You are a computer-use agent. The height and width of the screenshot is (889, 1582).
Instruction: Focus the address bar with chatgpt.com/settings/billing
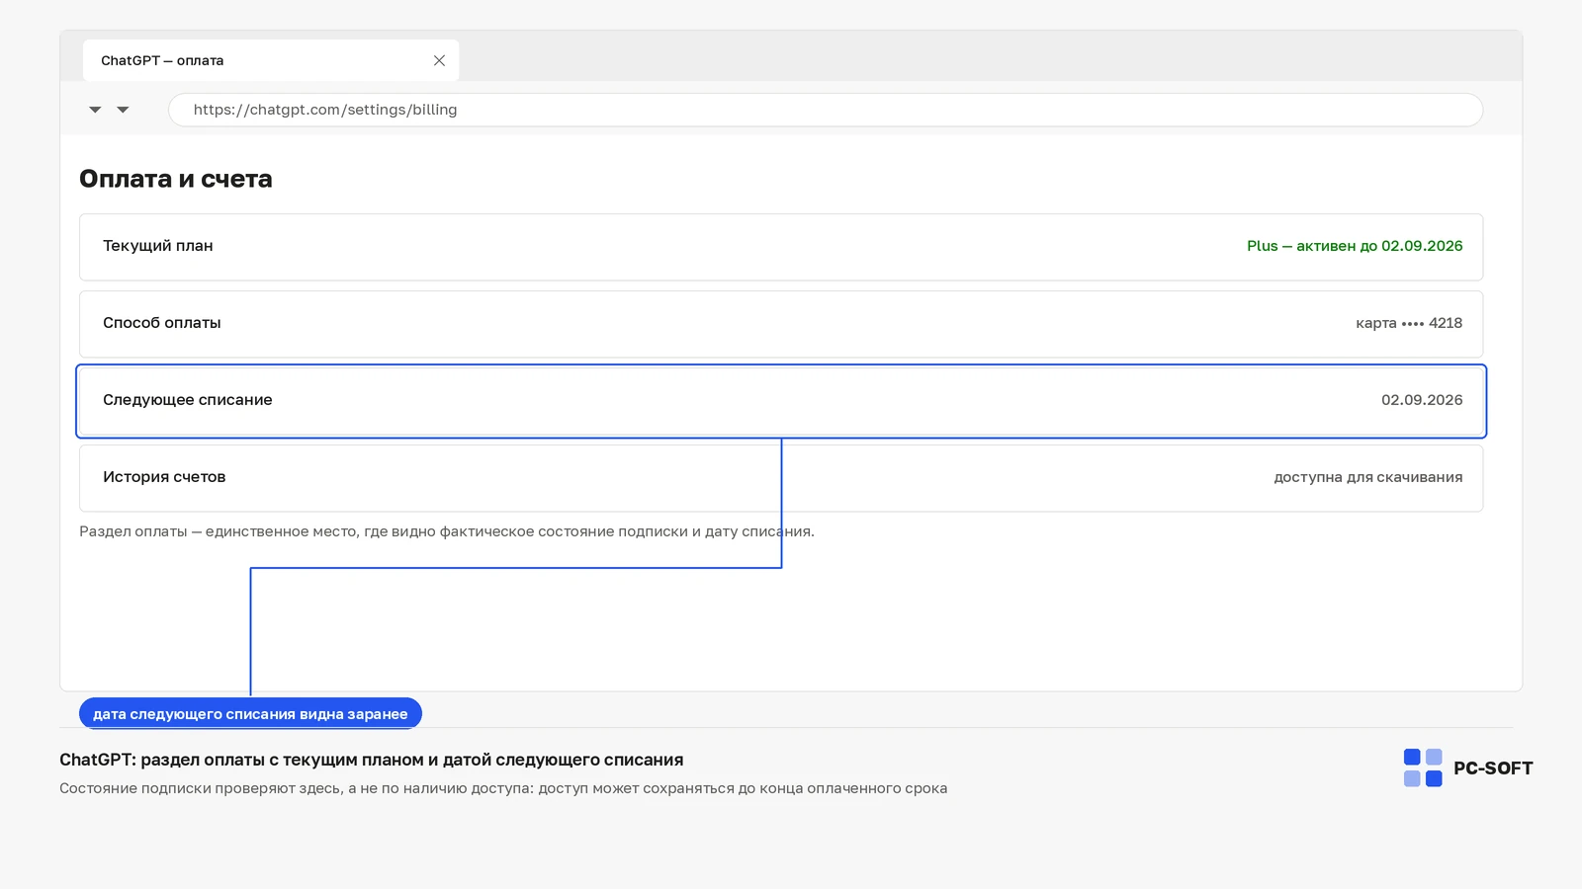coord(826,110)
